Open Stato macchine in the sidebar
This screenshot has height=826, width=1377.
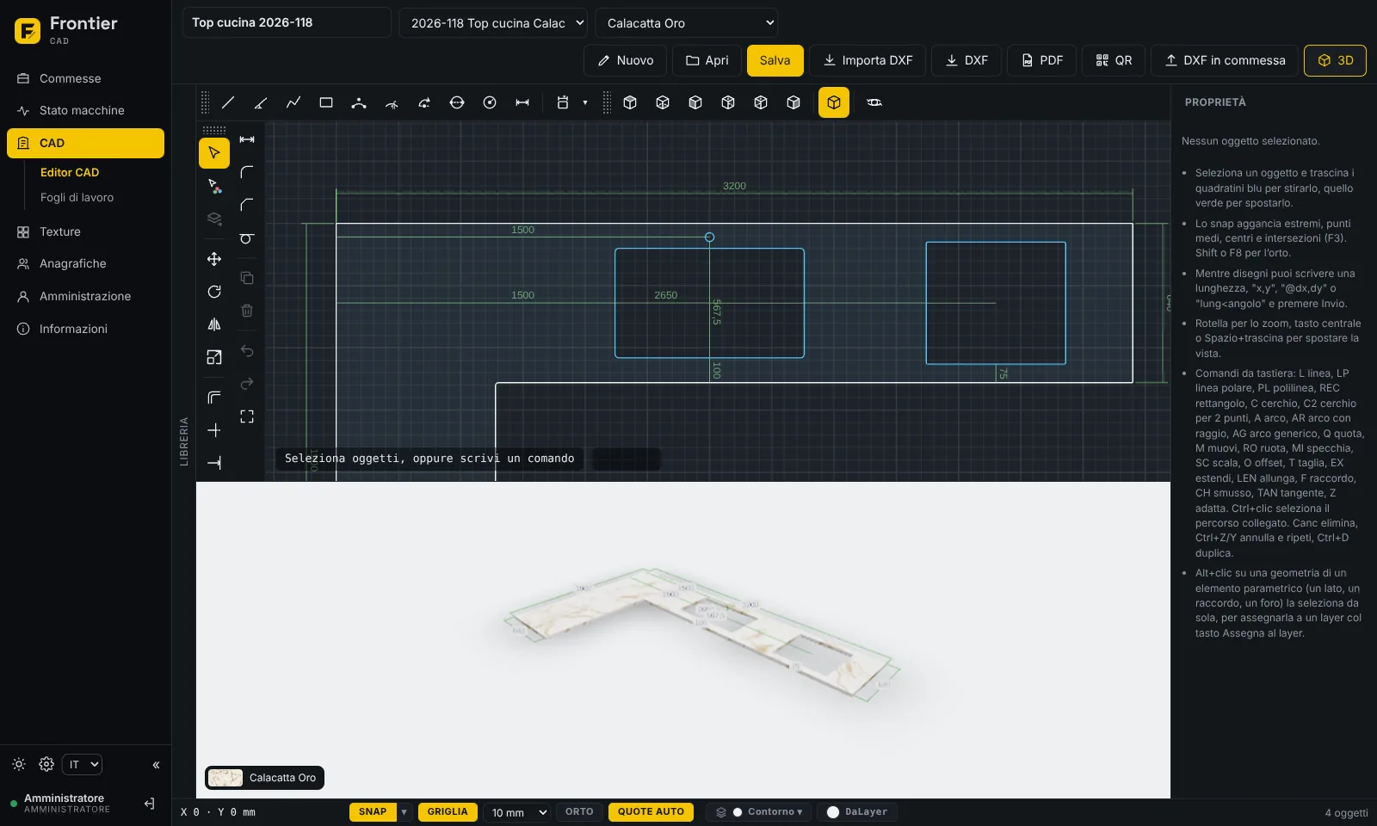click(85, 110)
